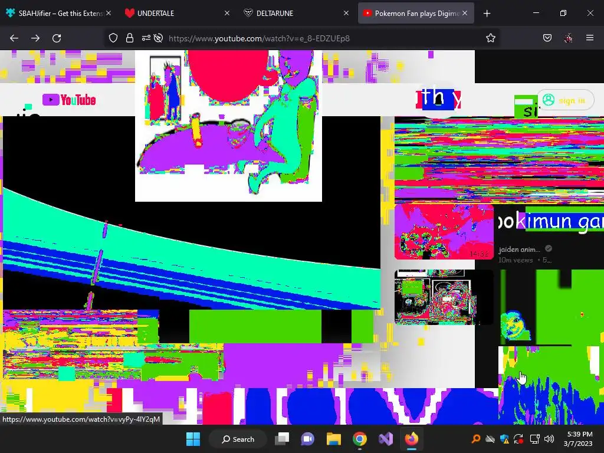Restore down the Firefox window
This screenshot has height=453, width=604.
(x=563, y=13)
